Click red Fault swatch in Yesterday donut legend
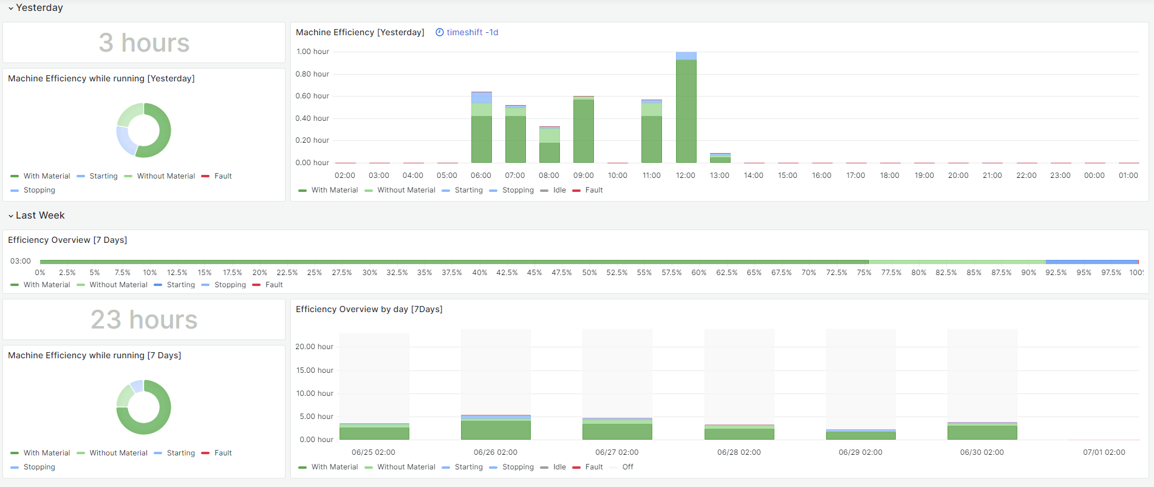This screenshot has width=1154, height=487. pyautogui.click(x=205, y=176)
